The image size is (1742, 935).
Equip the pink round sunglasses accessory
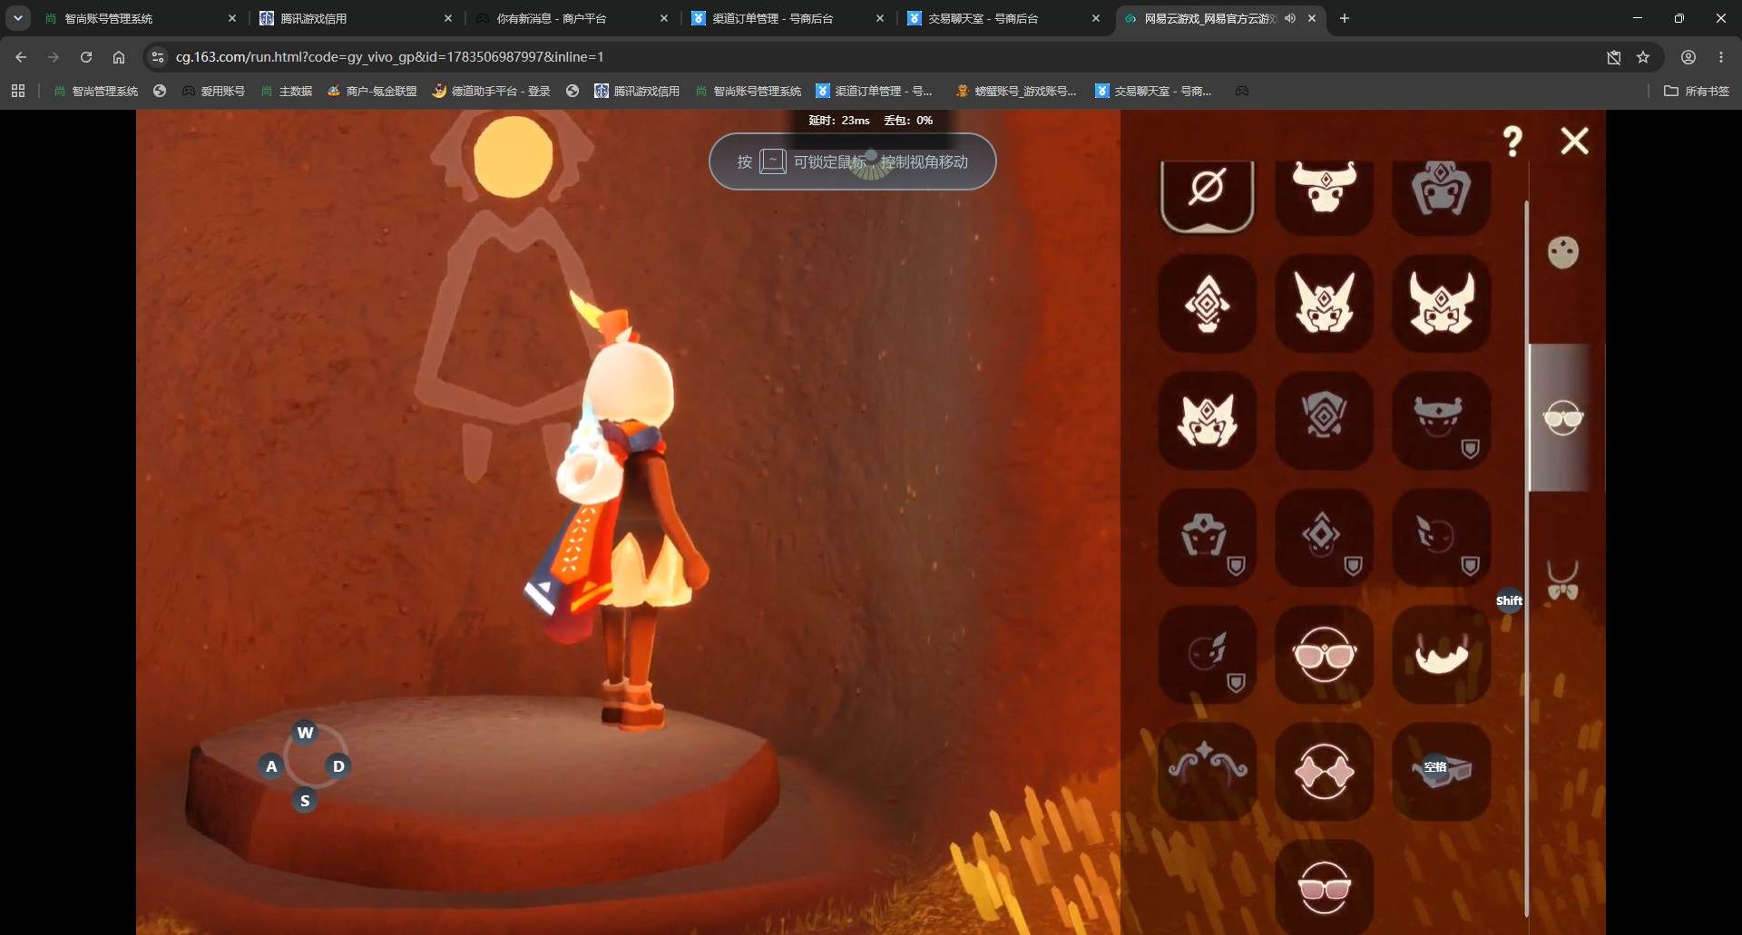coord(1324,654)
